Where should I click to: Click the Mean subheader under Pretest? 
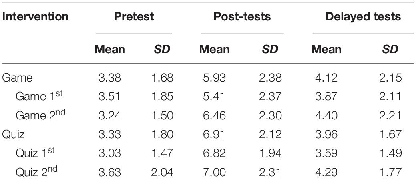click(110, 50)
